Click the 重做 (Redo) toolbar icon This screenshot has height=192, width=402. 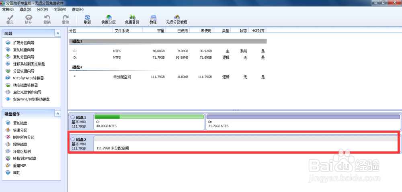pos(66,19)
